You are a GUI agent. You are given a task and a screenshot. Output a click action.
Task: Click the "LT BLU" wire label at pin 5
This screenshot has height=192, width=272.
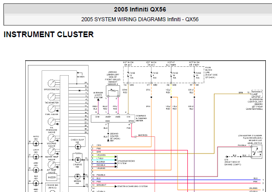100,158
